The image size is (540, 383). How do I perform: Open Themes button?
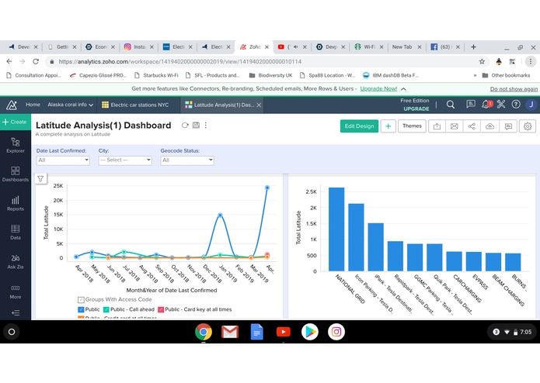point(412,126)
